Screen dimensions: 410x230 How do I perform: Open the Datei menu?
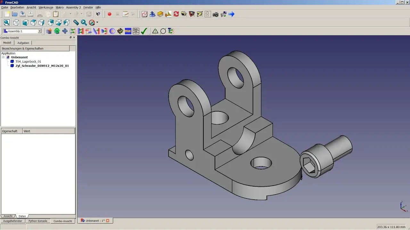4,7
